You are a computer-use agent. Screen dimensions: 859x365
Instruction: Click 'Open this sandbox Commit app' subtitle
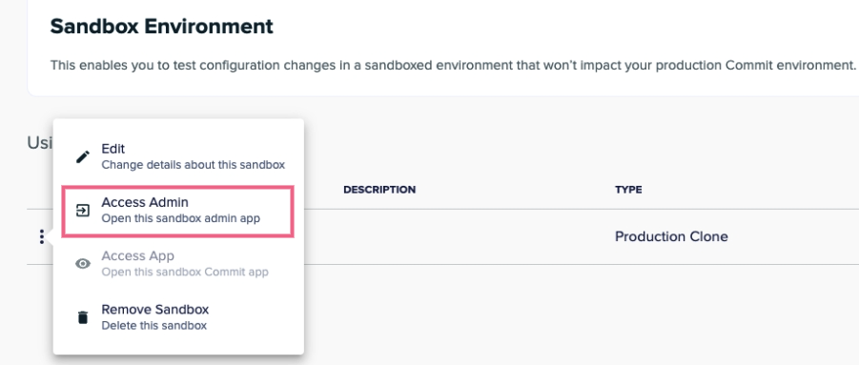click(x=185, y=272)
